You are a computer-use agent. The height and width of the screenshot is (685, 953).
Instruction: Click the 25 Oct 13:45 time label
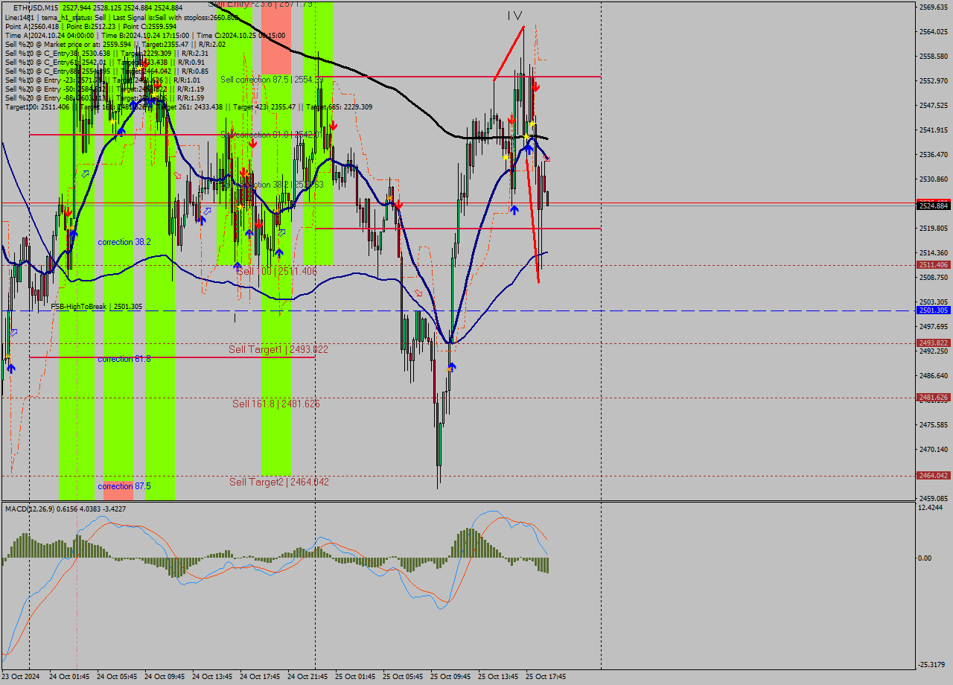tap(498, 677)
